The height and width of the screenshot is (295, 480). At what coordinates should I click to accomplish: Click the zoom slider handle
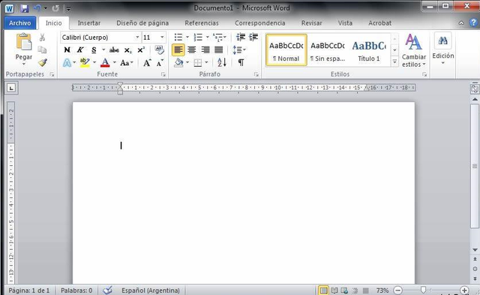coord(423,290)
